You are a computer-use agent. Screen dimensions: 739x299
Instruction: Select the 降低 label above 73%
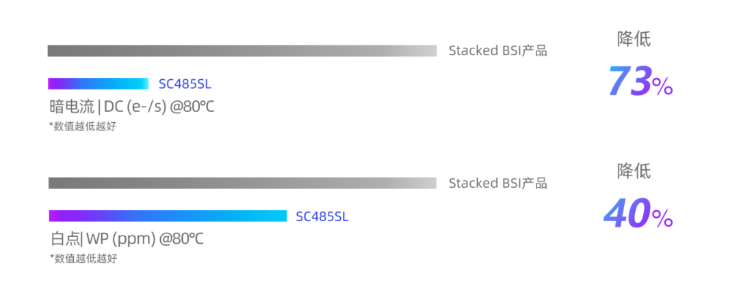coord(634,40)
